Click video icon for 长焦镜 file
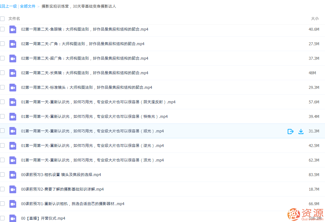The image size is (325, 222). tap(13, 73)
